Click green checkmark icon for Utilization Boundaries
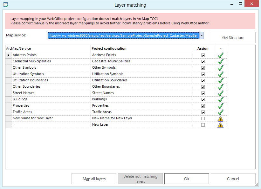This screenshot has width=261, height=189. point(221,80)
